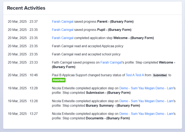Open Farah Caringal link in 23:37 Parent row
This screenshot has width=185, height=132.
pos(63,22)
